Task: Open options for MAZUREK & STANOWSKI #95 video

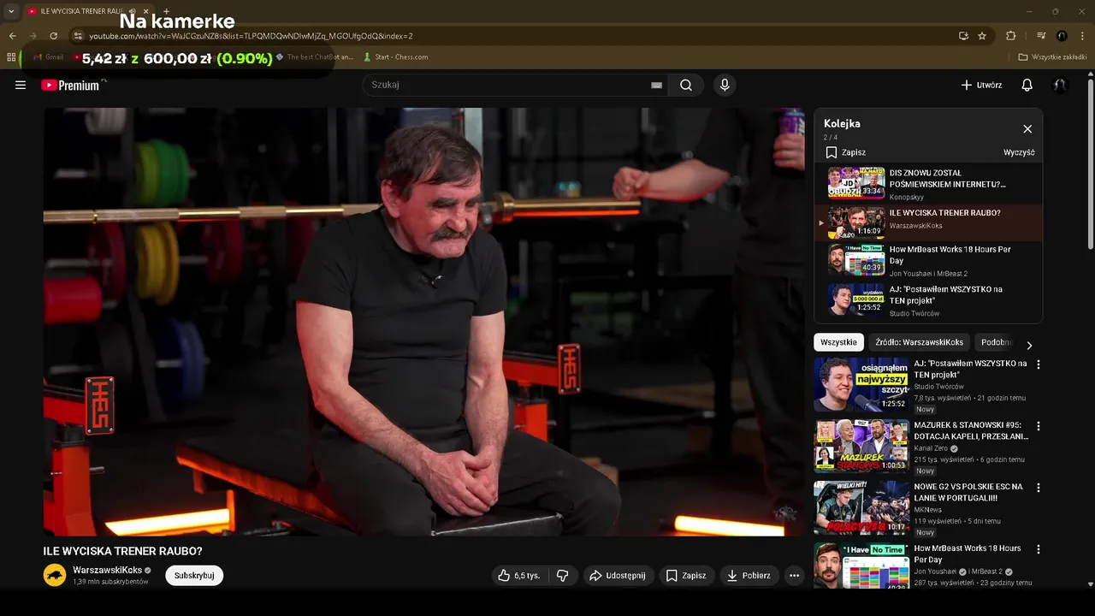Action: pos(1039,426)
